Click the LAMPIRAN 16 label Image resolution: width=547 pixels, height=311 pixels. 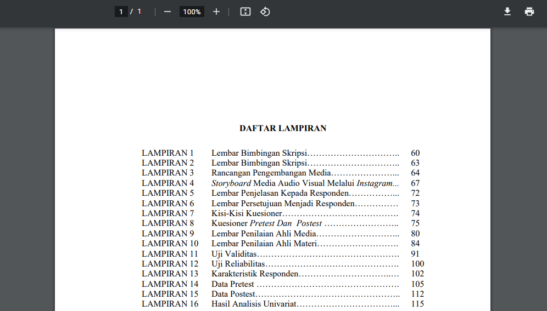tap(170, 304)
